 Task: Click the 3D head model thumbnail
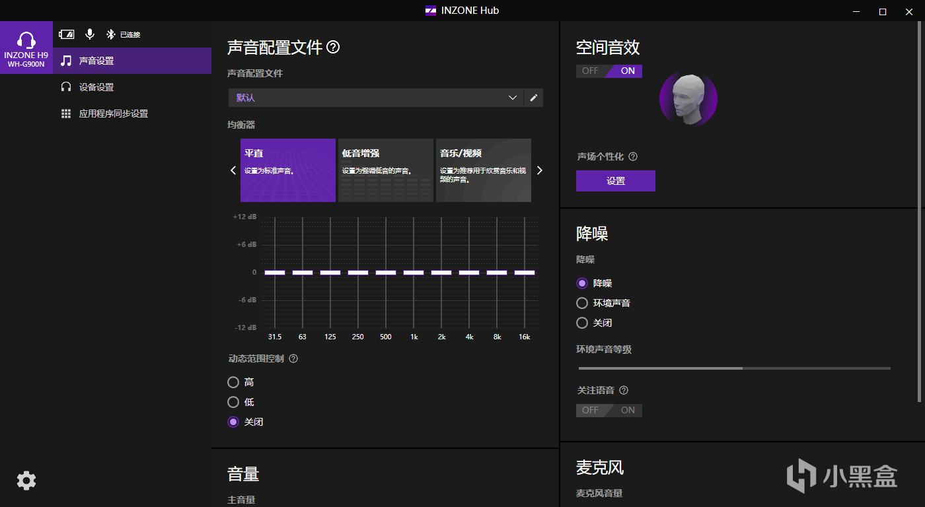coord(688,99)
